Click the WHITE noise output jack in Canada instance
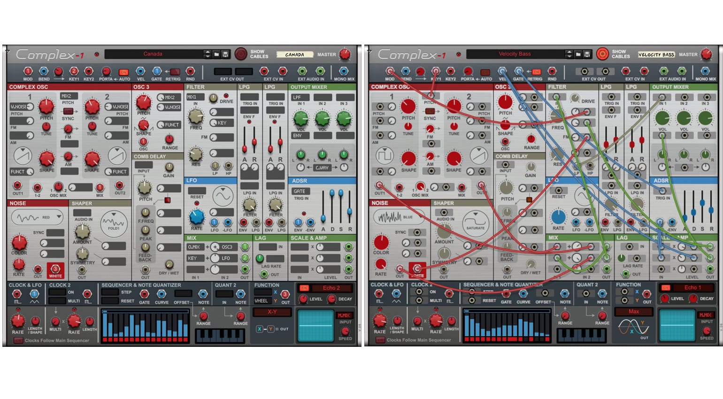Image resolution: width=723 pixels, height=399 pixels. [x=55, y=270]
